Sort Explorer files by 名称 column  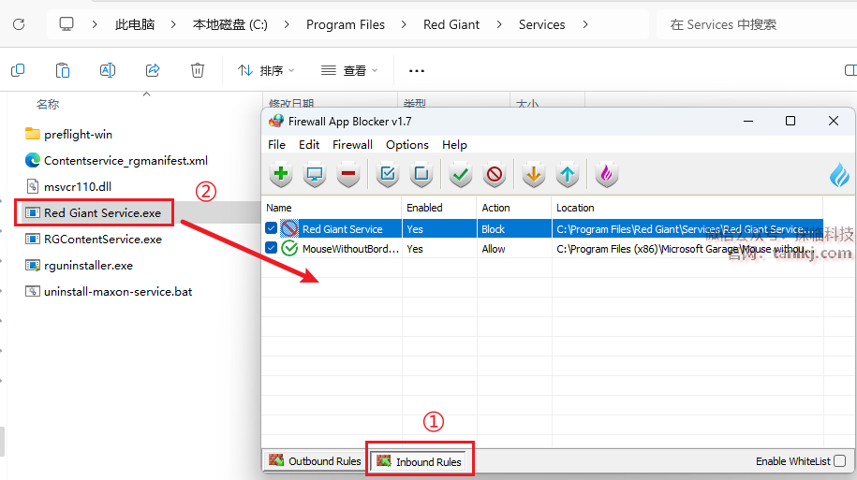(48, 104)
